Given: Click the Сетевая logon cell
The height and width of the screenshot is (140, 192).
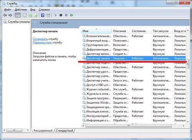Looking at the screenshot, I should (180, 98).
